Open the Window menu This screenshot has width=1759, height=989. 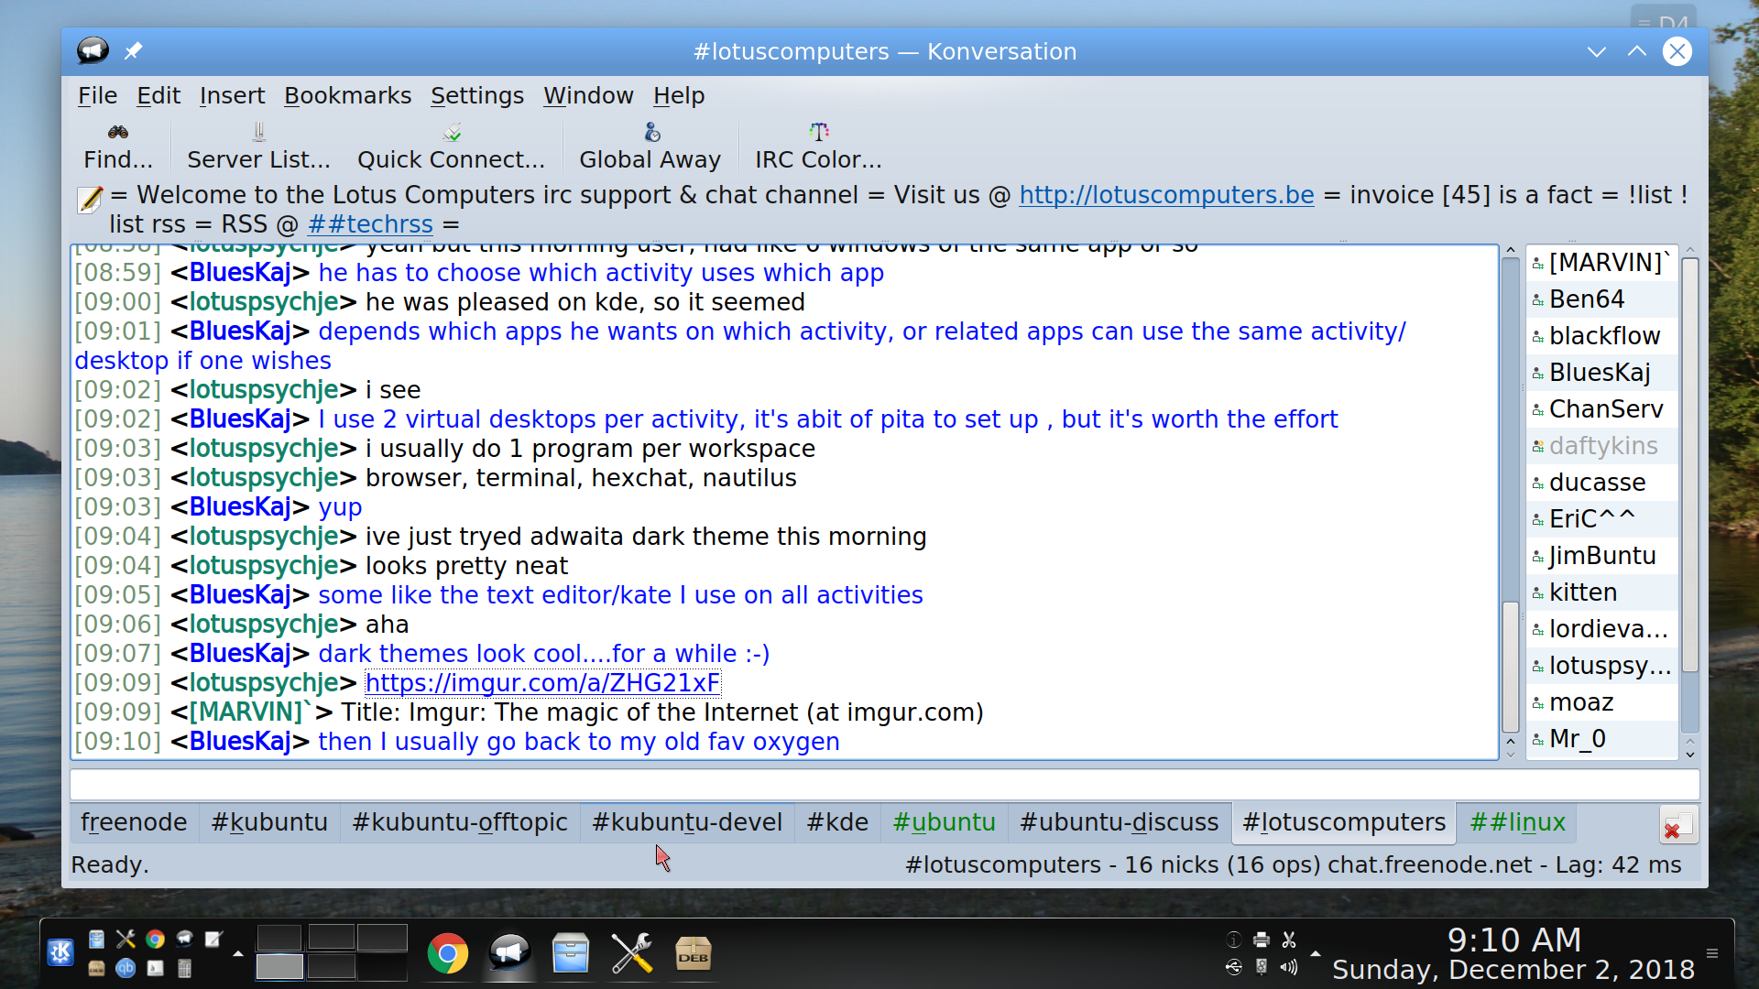[588, 95]
